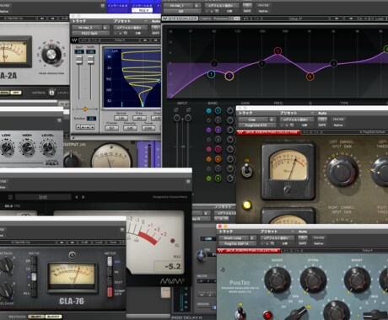Select band 3 node on Q10 curve

pyautogui.click(x=229, y=76)
